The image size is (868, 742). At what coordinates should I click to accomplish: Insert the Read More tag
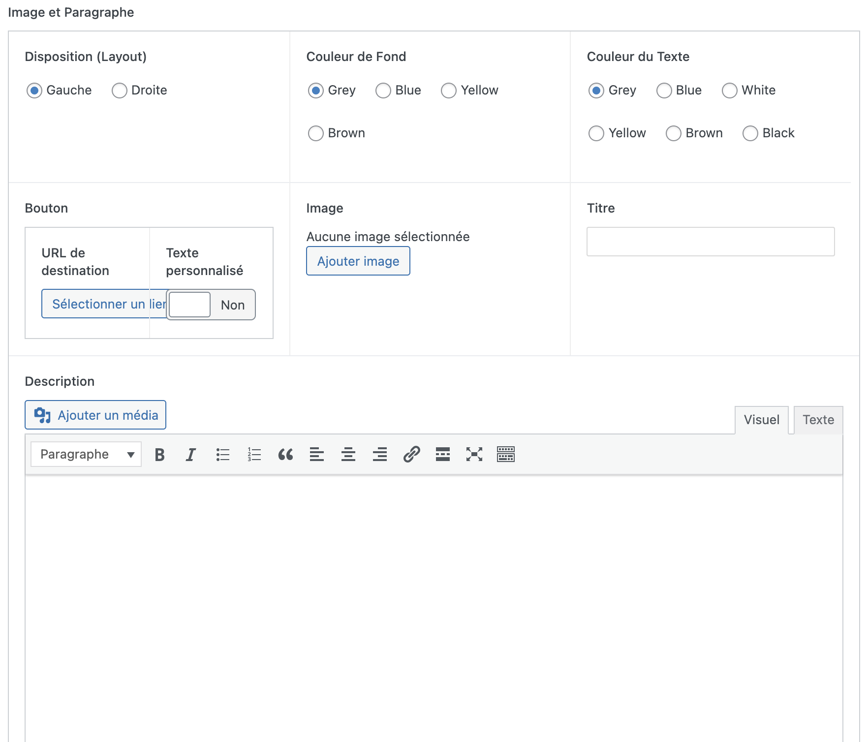click(x=442, y=455)
